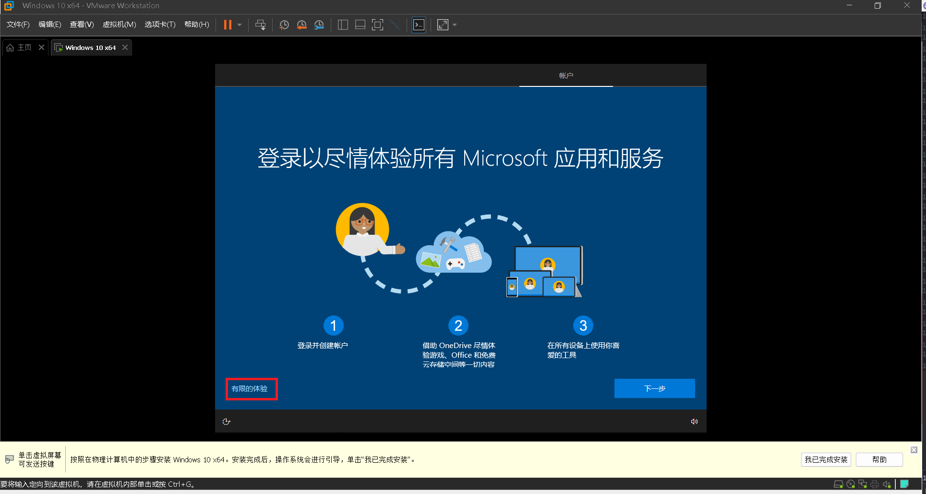
Task: Click the 我已完成安装 button
Action: point(826,459)
